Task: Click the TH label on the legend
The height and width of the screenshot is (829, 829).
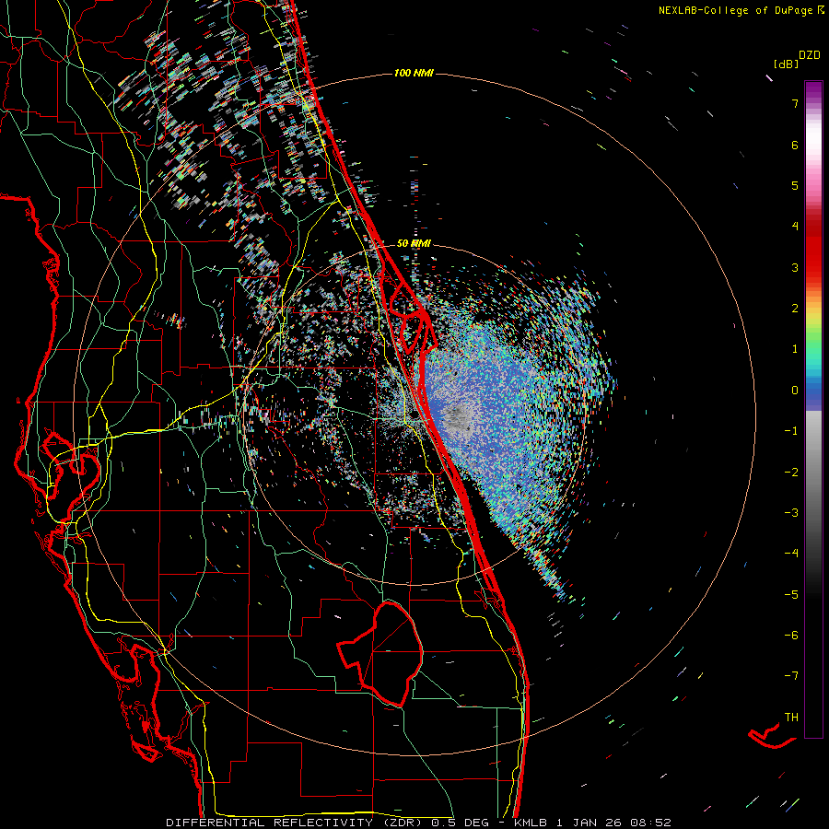Action: coord(791,717)
